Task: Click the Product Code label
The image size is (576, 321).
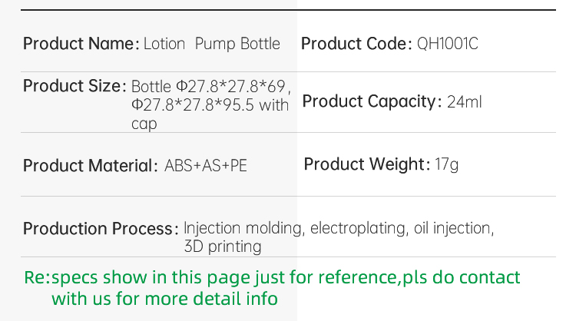Action: (356, 44)
